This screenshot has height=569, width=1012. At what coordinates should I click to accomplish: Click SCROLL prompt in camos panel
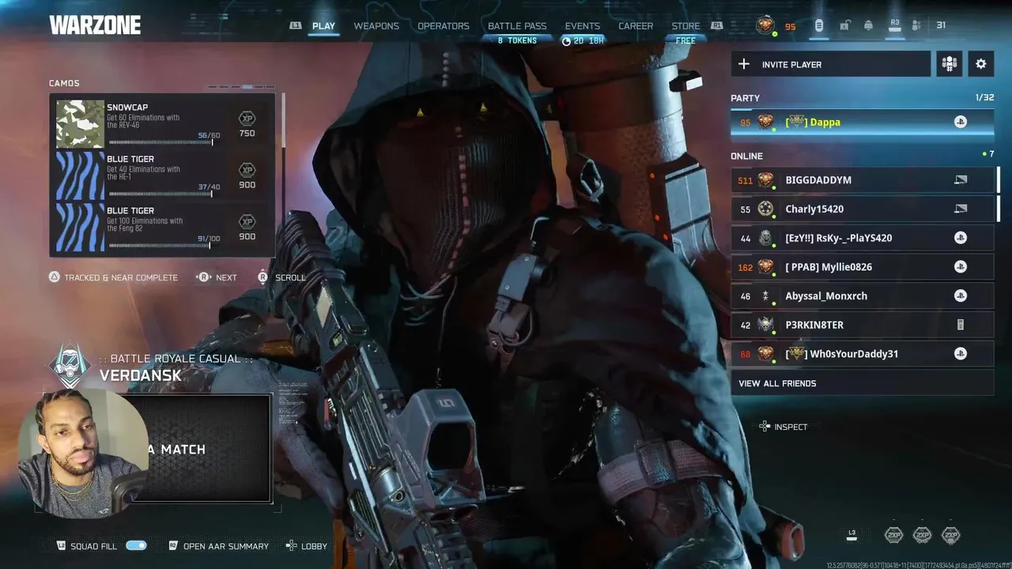(281, 277)
